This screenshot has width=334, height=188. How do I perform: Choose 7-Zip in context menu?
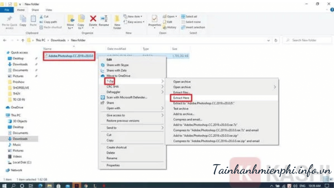tap(110, 81)
